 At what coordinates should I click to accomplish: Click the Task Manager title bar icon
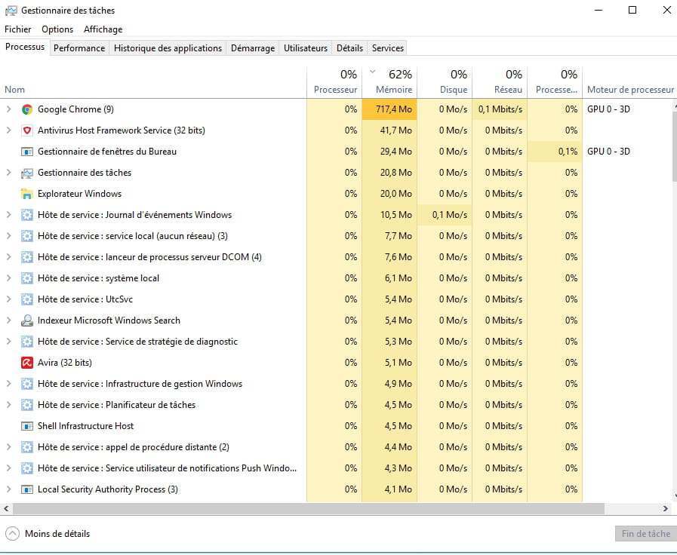(11, 11)
